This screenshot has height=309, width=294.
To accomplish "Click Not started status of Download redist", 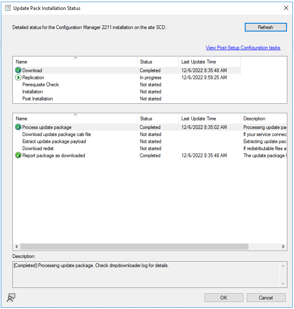I will (151, 148).
